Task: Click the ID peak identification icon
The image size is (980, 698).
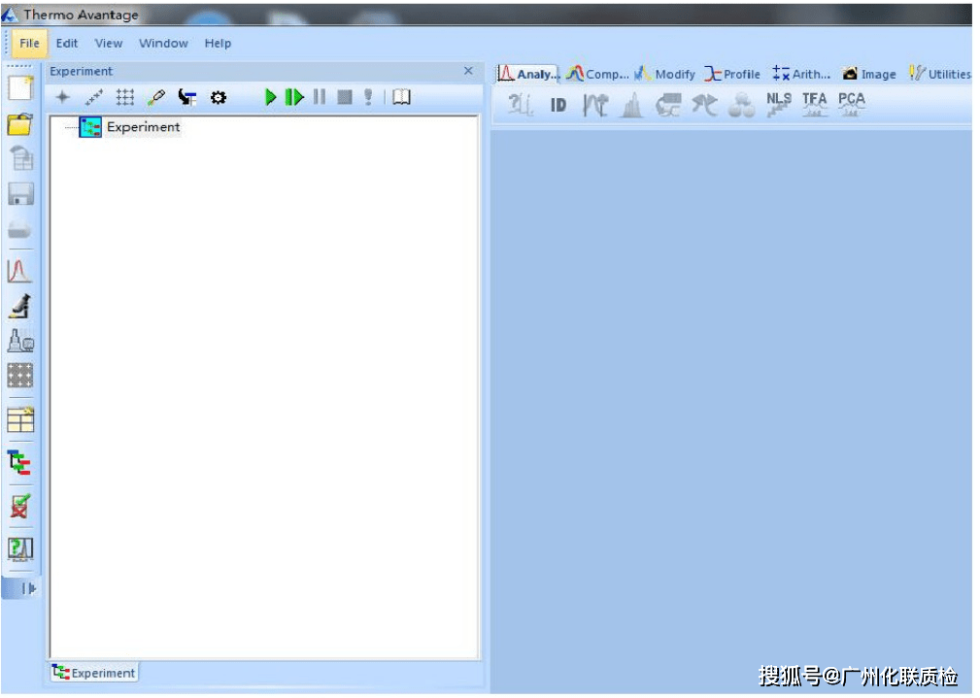Action: coord(558,105)
